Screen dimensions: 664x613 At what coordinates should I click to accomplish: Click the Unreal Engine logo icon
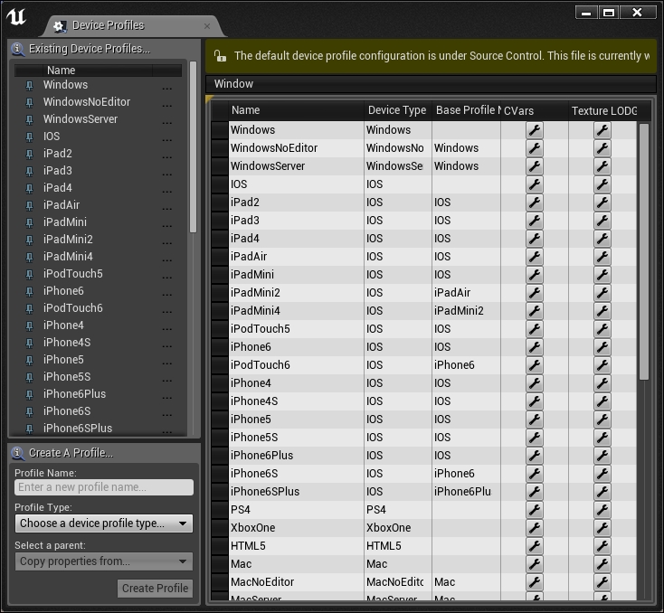point(16,17)
